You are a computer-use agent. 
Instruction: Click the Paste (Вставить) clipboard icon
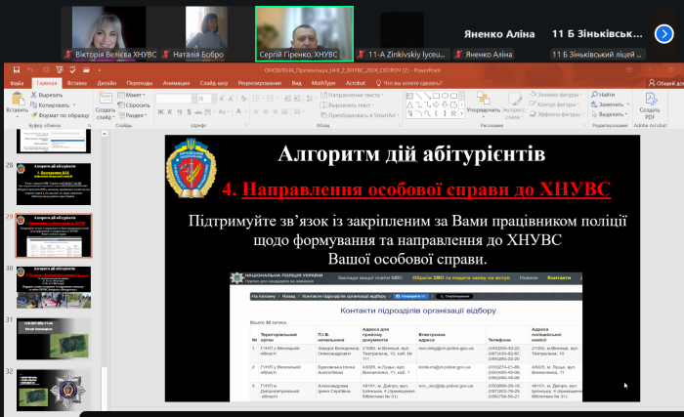click(18, 100)
